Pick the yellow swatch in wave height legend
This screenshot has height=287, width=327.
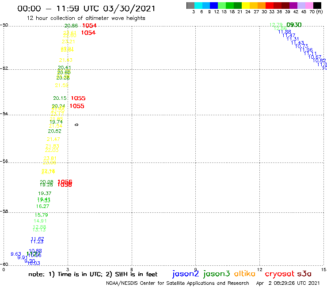click(246, 5)
